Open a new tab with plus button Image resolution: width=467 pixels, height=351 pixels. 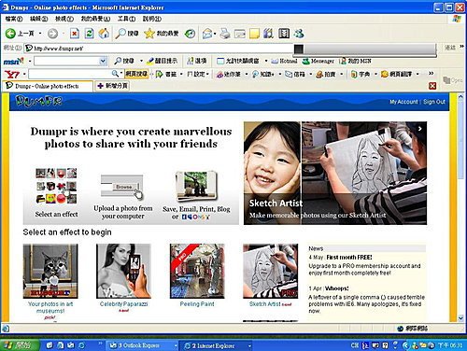112,86
